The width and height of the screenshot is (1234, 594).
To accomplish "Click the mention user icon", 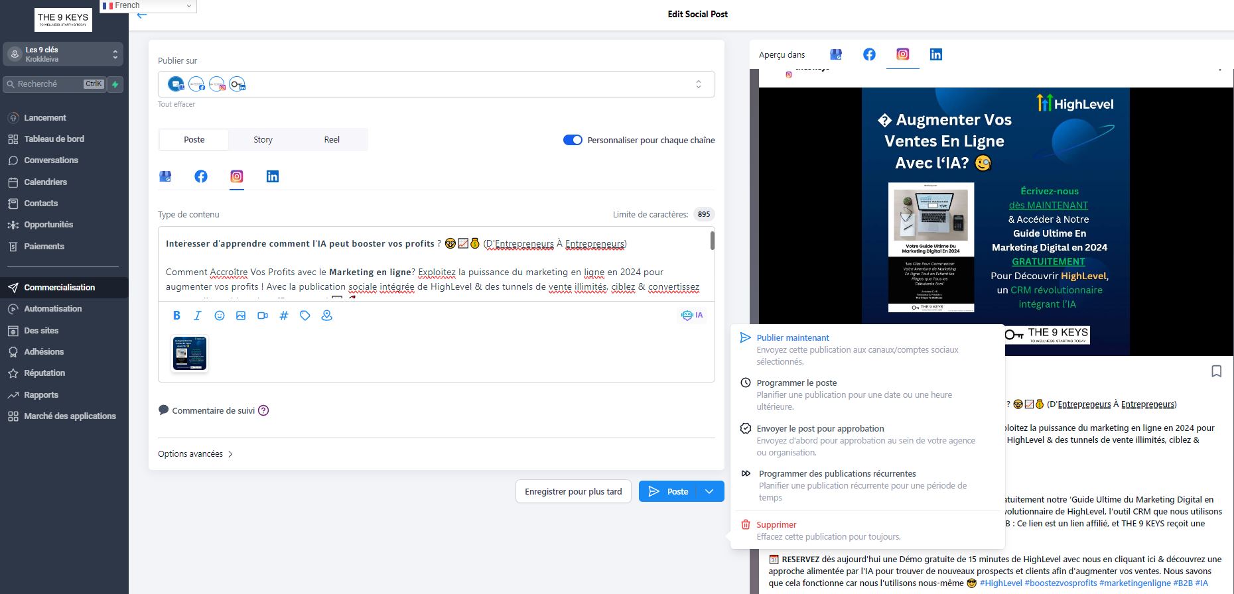I will pos(326,316).
